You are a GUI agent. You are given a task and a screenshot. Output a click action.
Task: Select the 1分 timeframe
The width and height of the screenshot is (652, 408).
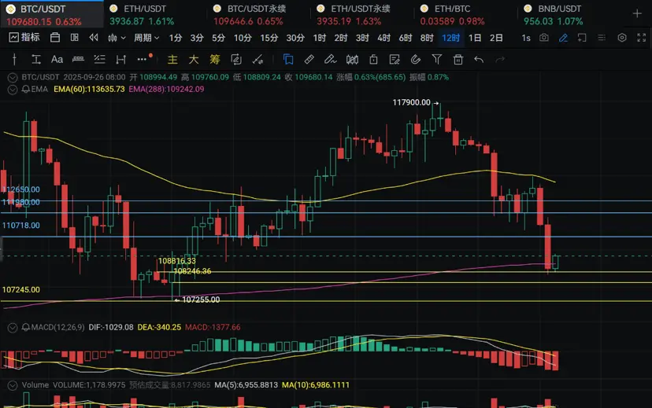(x=176, y=38)
